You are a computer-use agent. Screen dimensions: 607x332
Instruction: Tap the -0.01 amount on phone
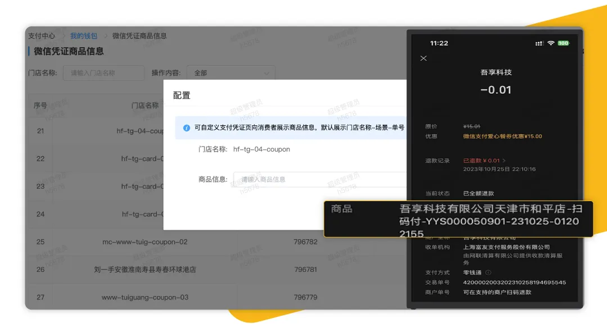point(496,90)
